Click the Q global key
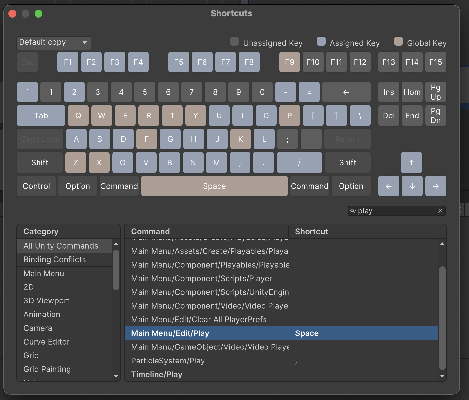The height and width of the screenshot is (400, 469). [x=78, y=115]
